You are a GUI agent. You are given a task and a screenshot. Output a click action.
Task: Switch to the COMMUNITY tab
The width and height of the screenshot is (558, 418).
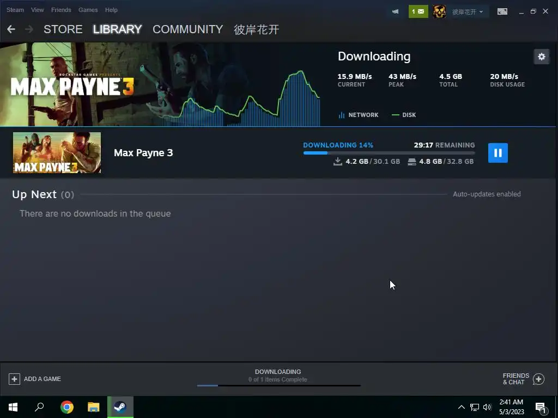[187, 29]
